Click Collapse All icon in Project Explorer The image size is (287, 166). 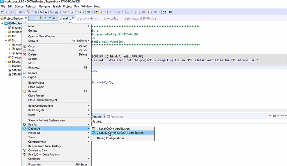pyautogui.click(x=37, y=18)
